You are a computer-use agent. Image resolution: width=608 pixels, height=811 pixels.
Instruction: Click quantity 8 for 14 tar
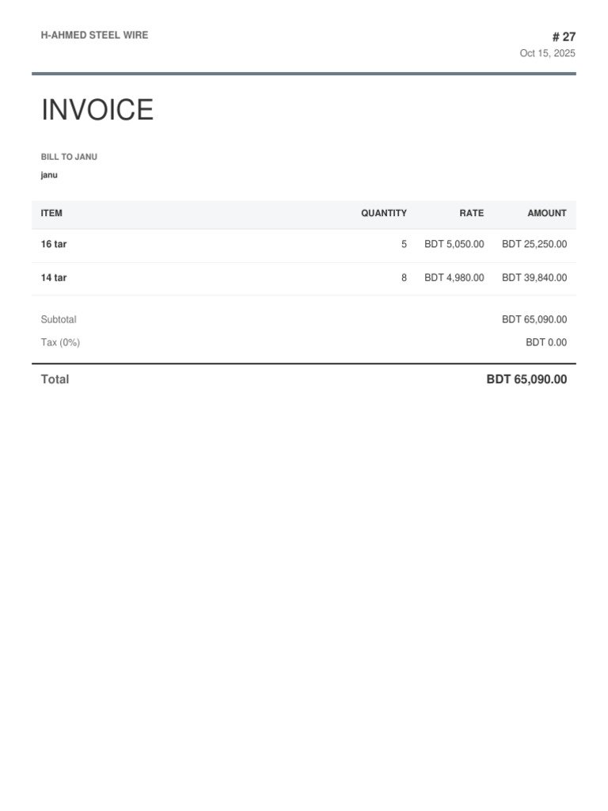point(404,278)
